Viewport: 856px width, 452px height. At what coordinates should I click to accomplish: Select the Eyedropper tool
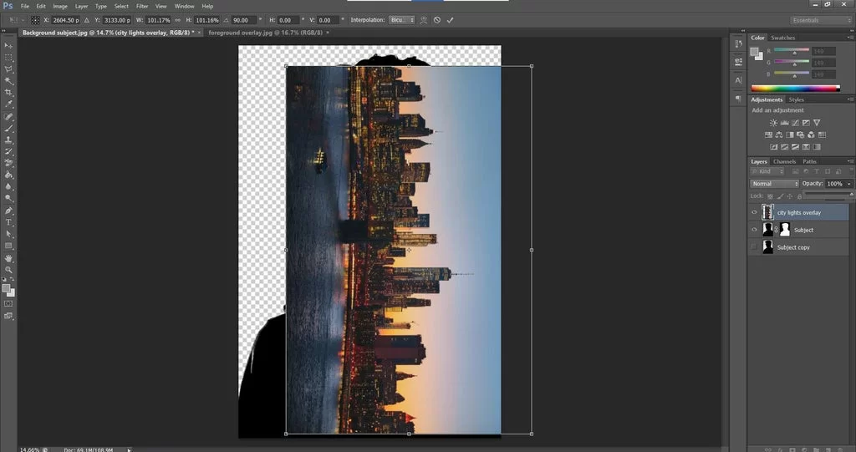click(x=8, y=104)
